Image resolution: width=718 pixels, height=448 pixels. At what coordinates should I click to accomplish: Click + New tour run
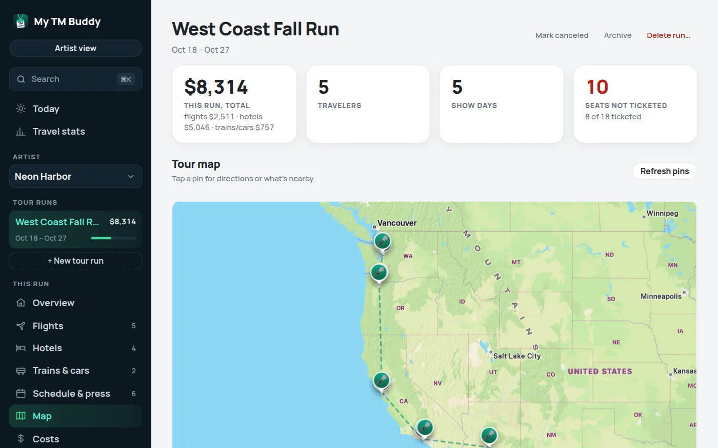click(x=75, y=261)
